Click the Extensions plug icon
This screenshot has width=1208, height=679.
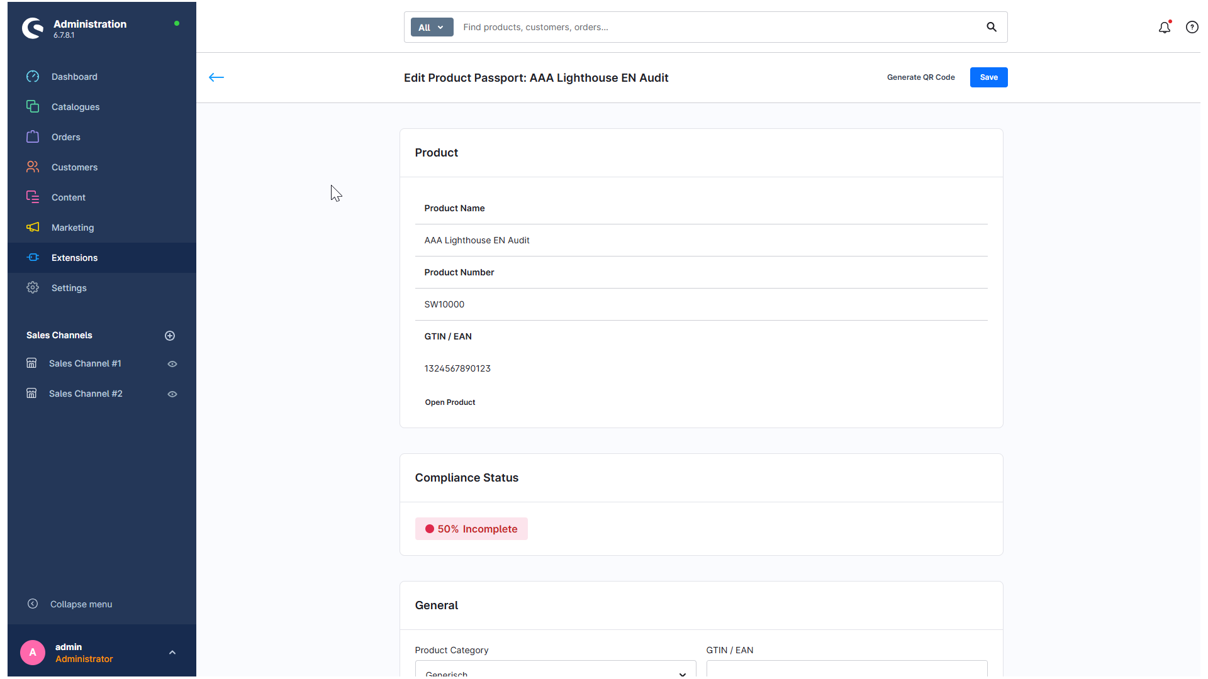click(x=33, y=258)
